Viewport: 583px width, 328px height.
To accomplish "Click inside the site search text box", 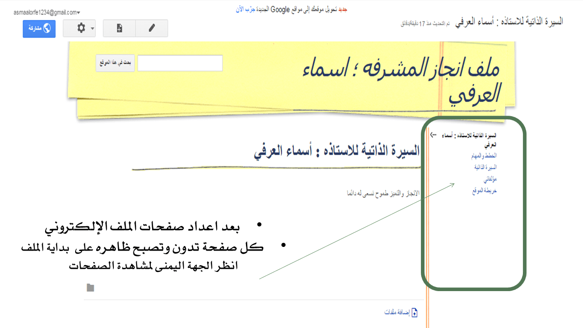I will click(x=180, y=63).
